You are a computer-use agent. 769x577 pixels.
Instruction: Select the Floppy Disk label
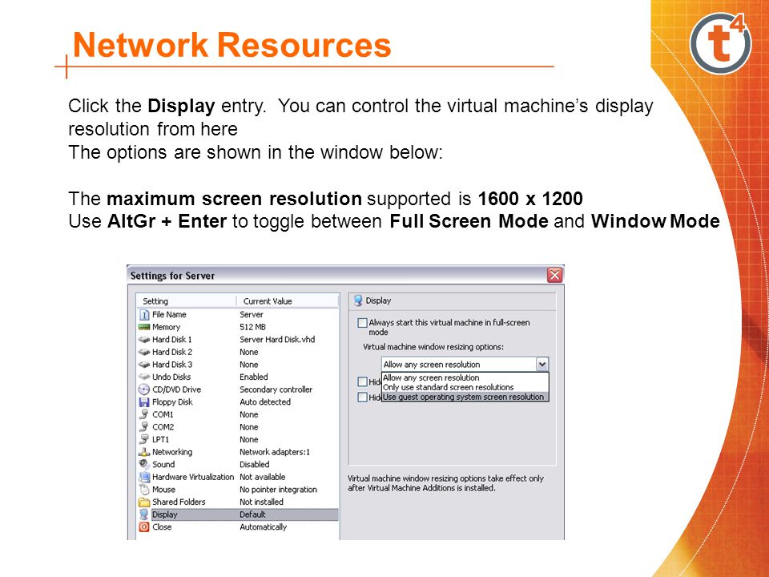(173, 401)
